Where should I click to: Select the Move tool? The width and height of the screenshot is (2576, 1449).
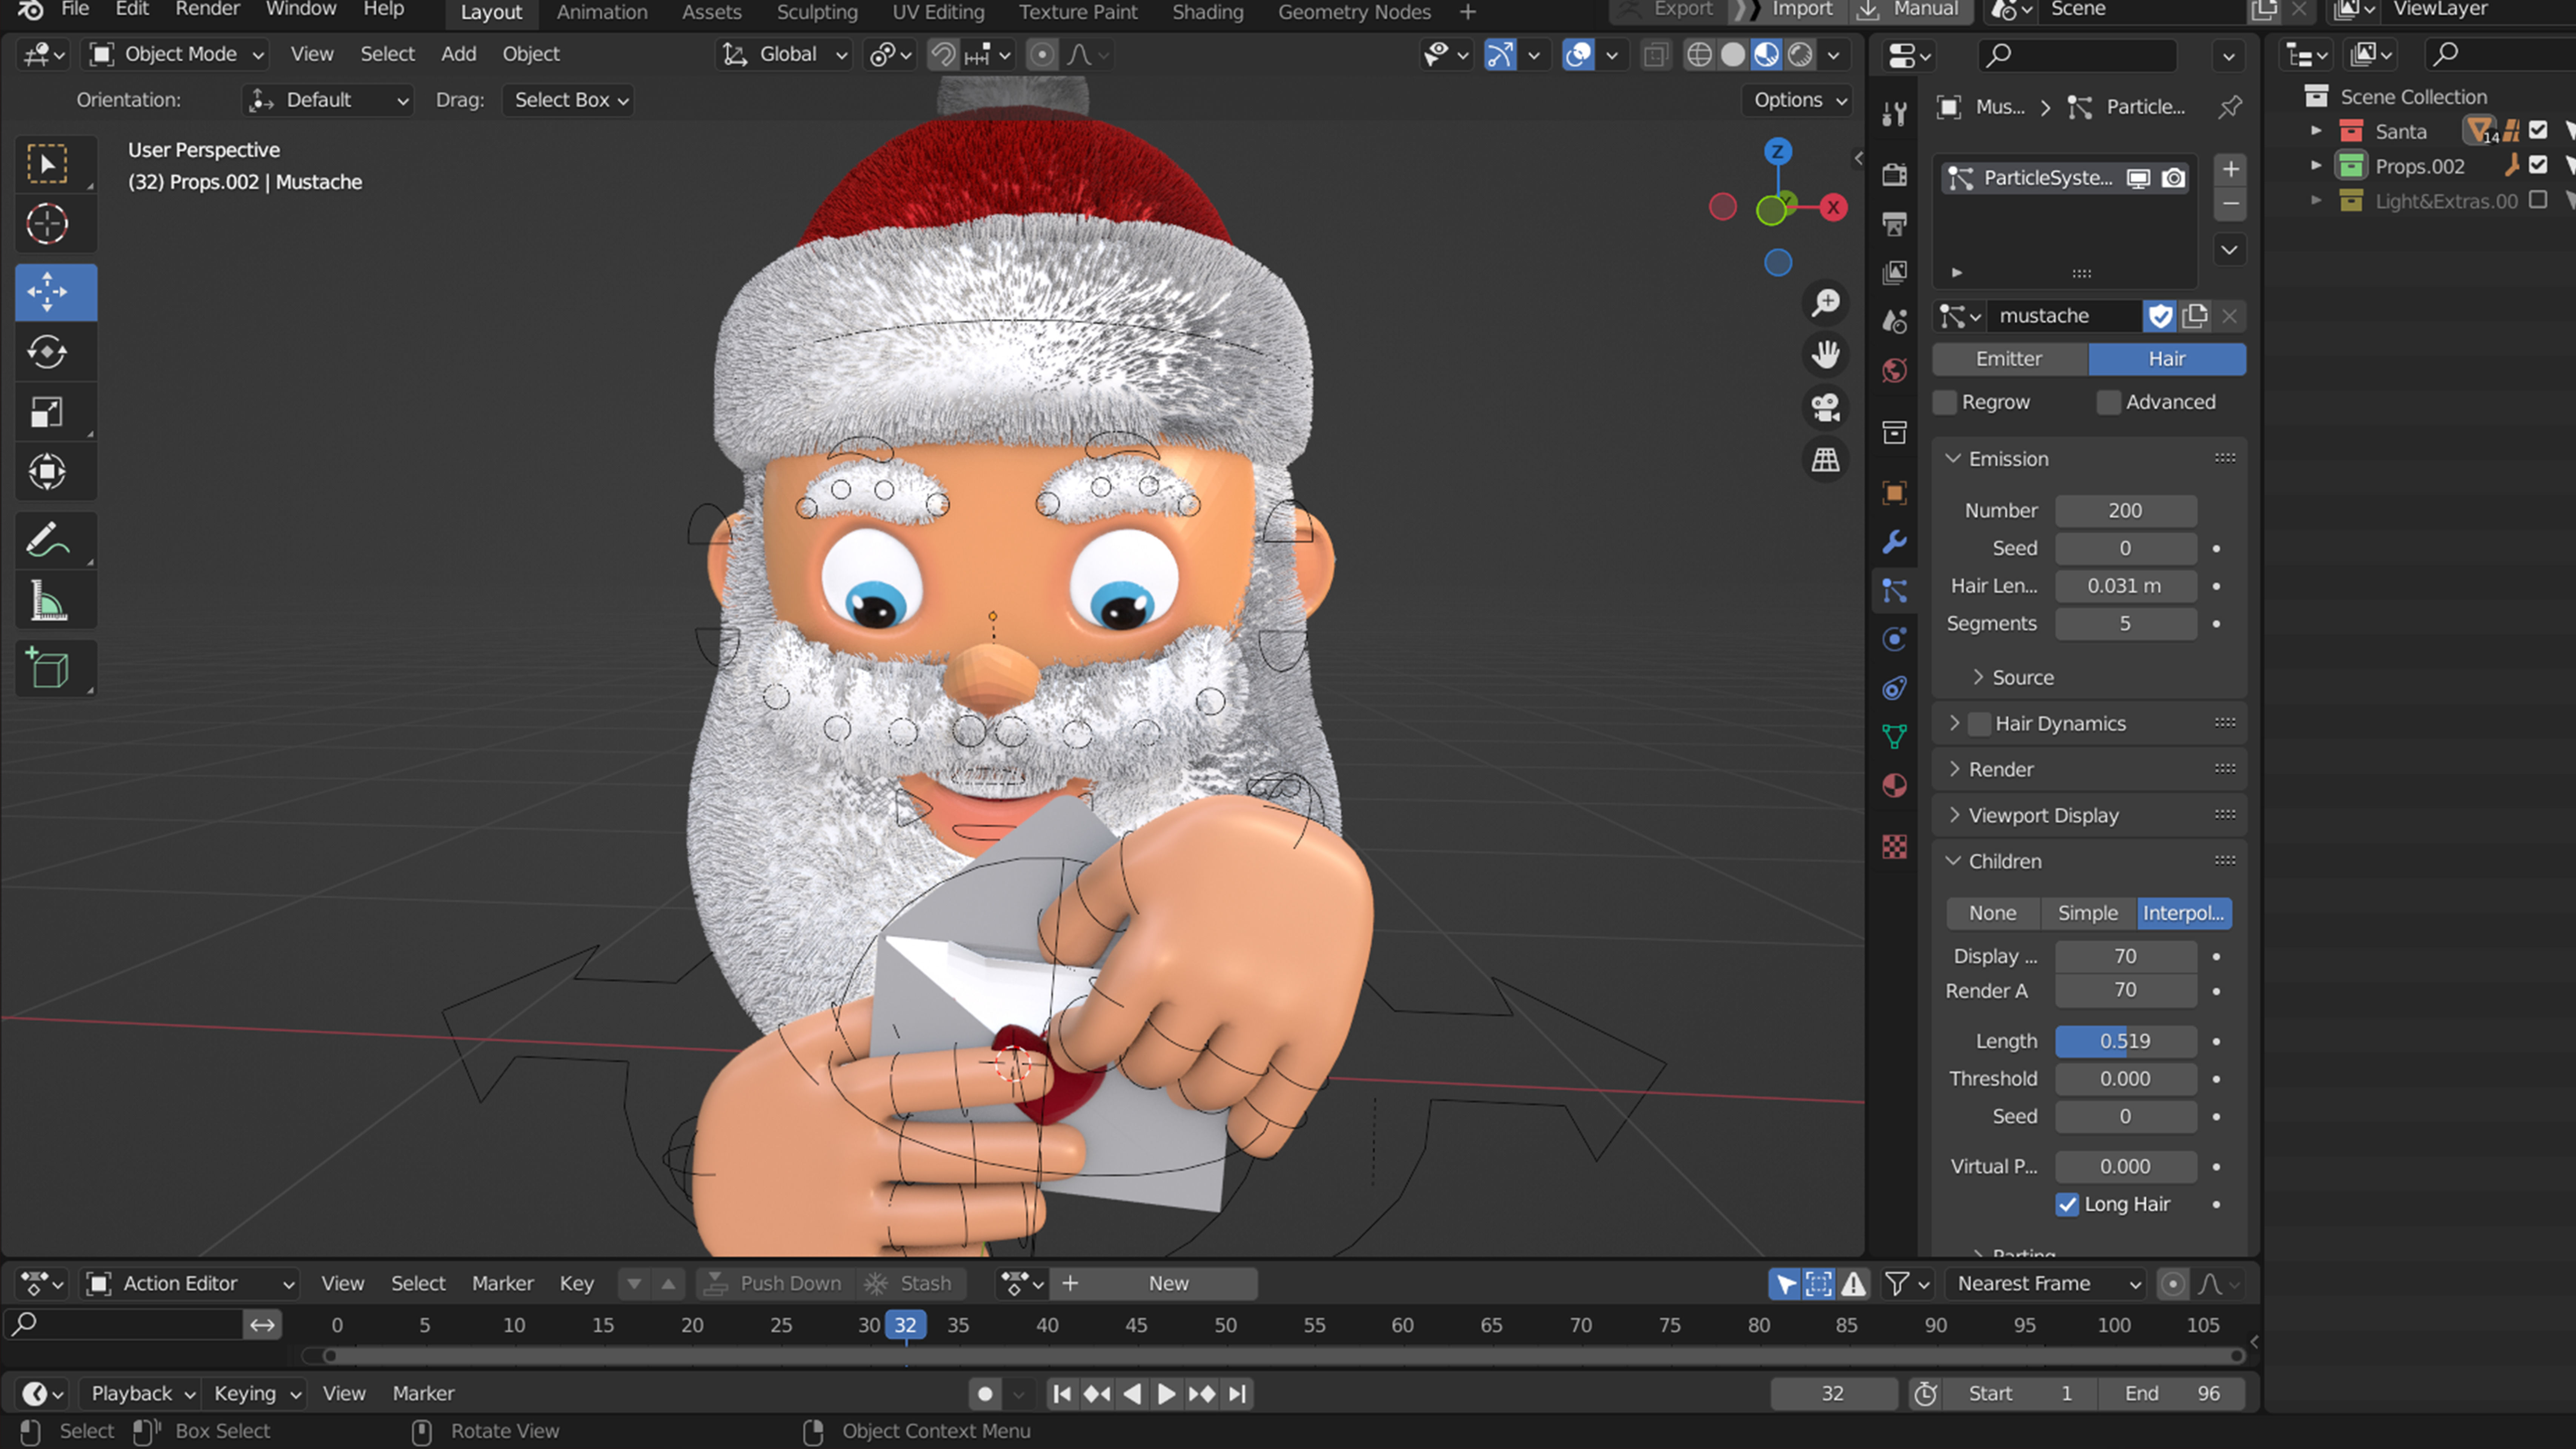[x=48, y=292]
